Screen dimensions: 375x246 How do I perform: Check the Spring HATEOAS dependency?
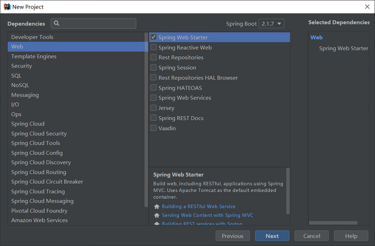pyautogui.click(x=153, y=88)
